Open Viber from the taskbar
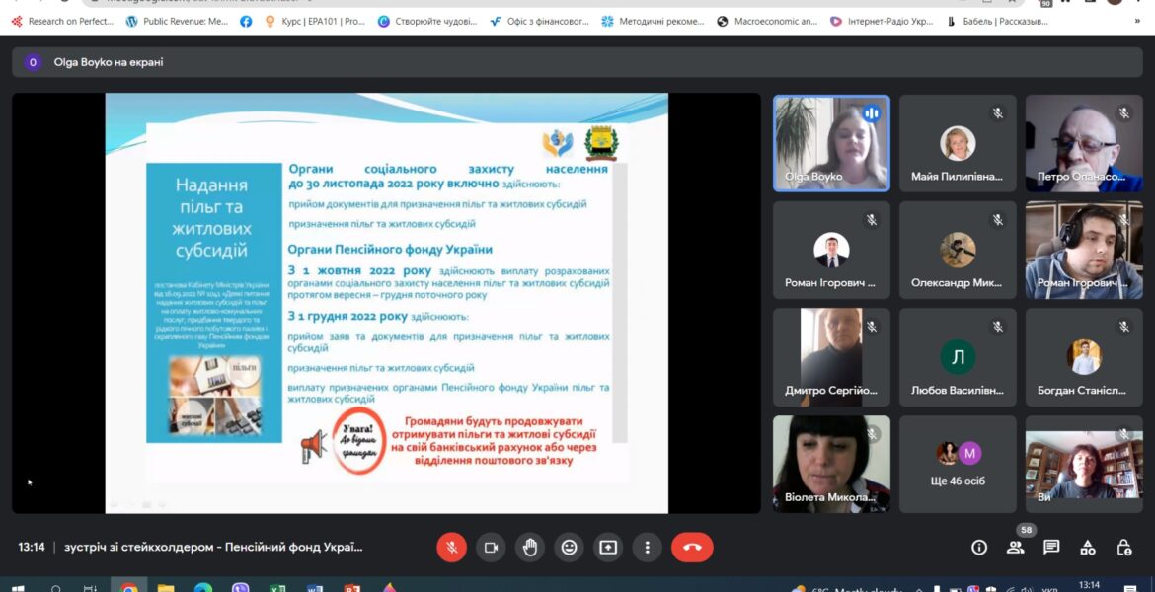Screen dimensions: 1155x592 pos(240,587)
